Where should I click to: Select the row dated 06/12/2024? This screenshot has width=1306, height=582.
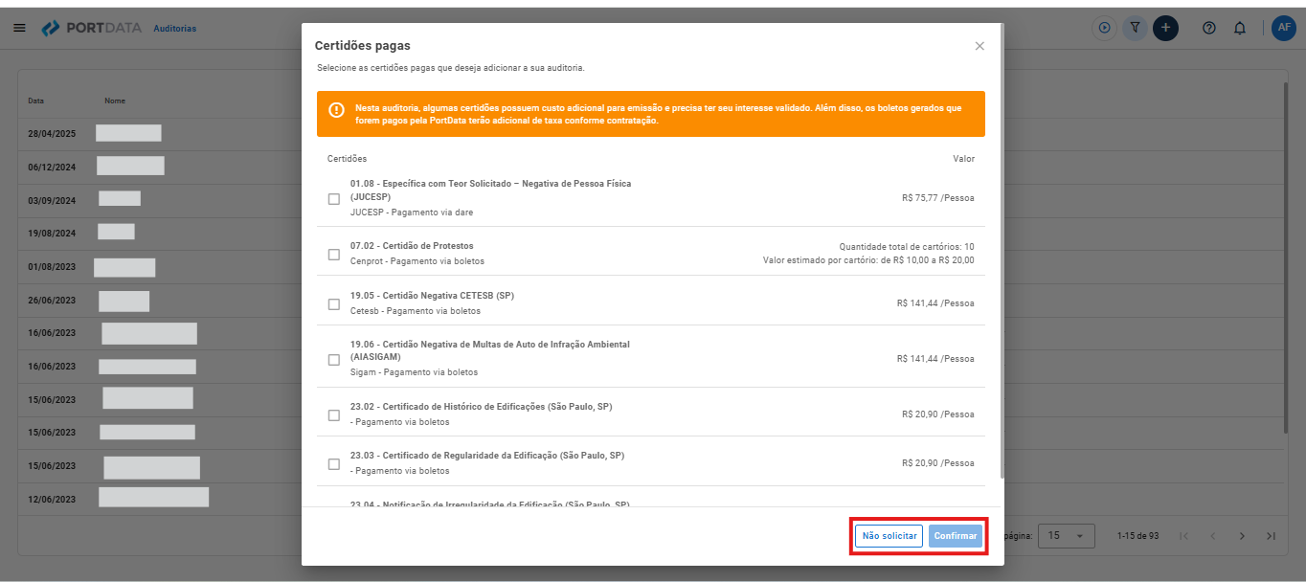(x=651, y=167)
